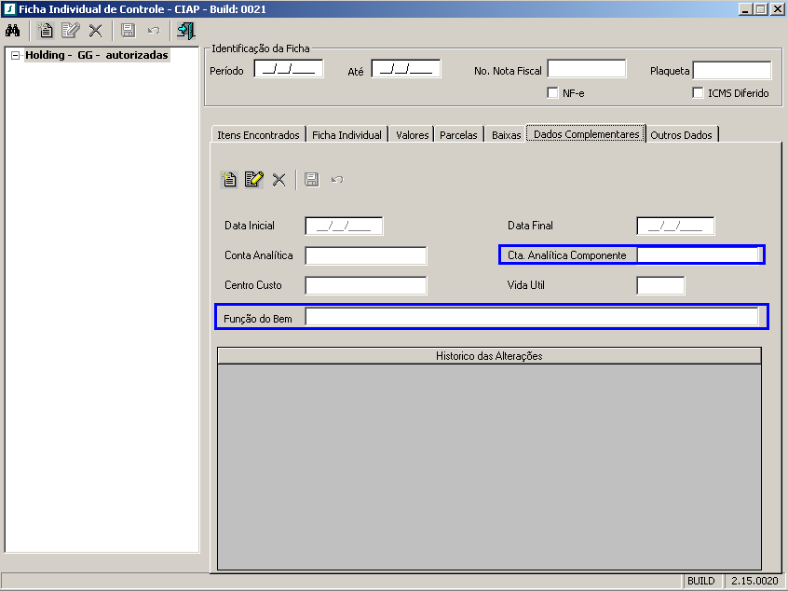Click the Edit record icon in top toolbar

tap(70, 31)
